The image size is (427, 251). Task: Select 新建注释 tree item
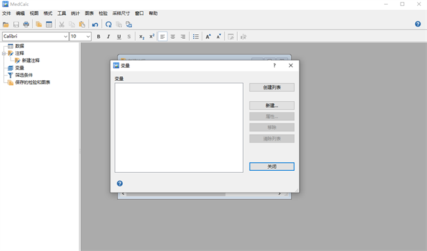tap(31, 60)
